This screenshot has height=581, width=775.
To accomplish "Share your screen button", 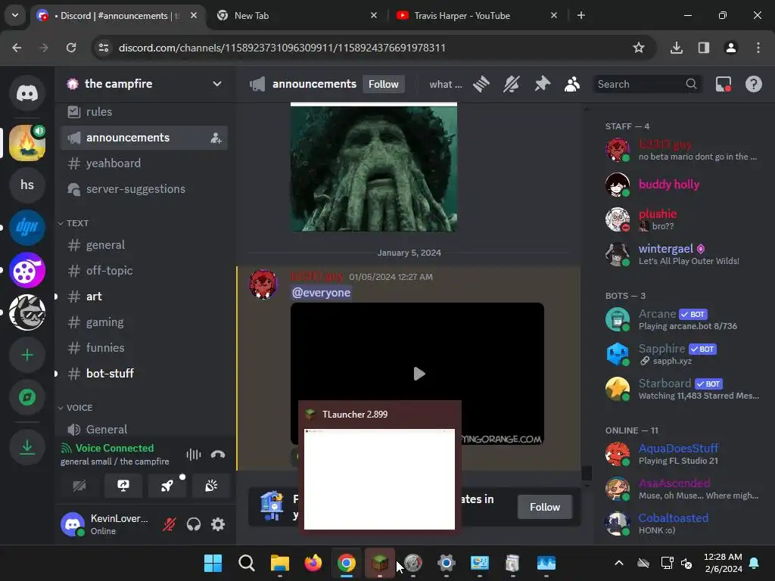I will click(x=123, y=486).
